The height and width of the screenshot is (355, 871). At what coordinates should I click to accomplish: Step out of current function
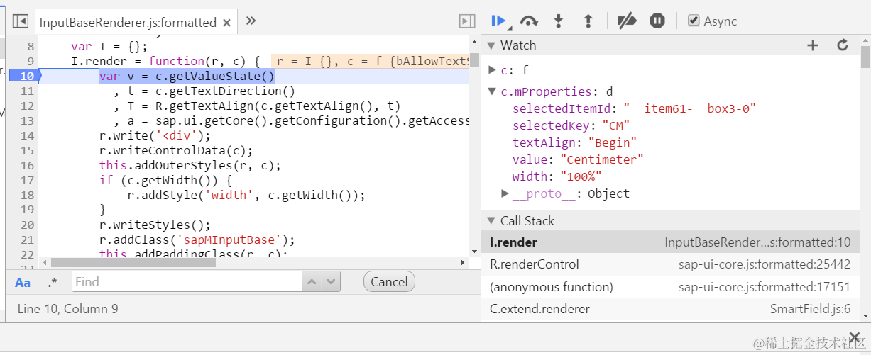[588, 21]
